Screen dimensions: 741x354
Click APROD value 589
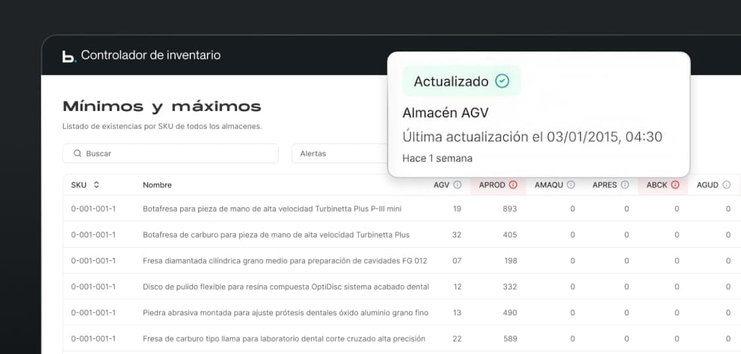tap(510, 338)
